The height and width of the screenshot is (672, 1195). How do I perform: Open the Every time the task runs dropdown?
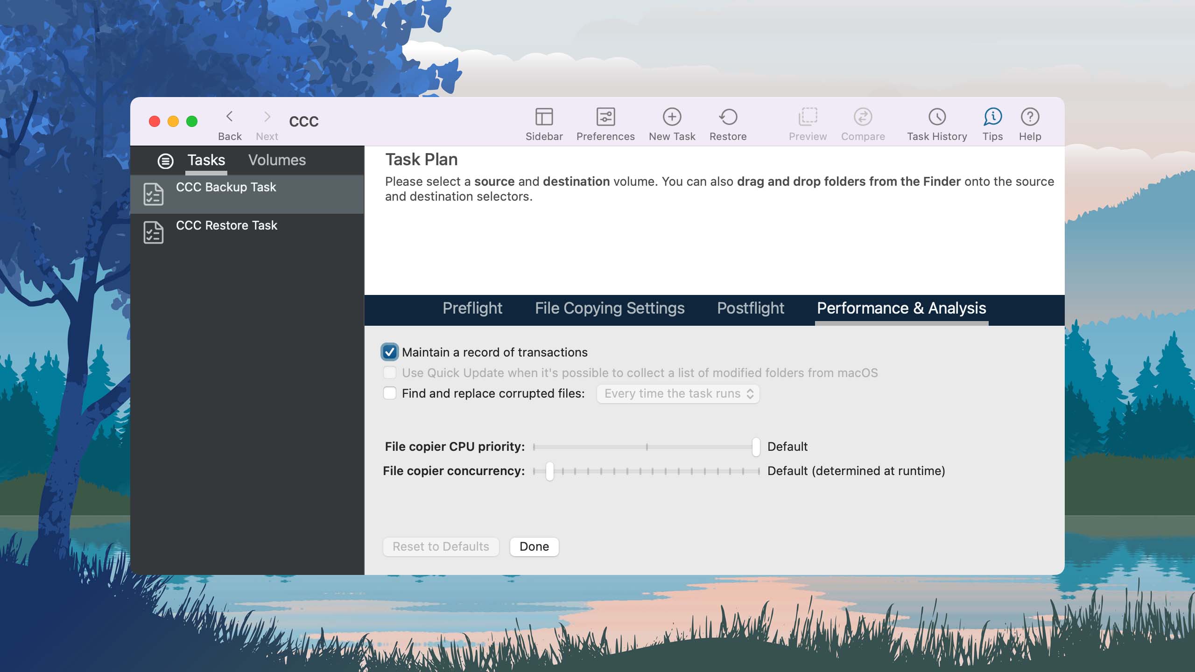pyautogui.click(x=678, y=393)
